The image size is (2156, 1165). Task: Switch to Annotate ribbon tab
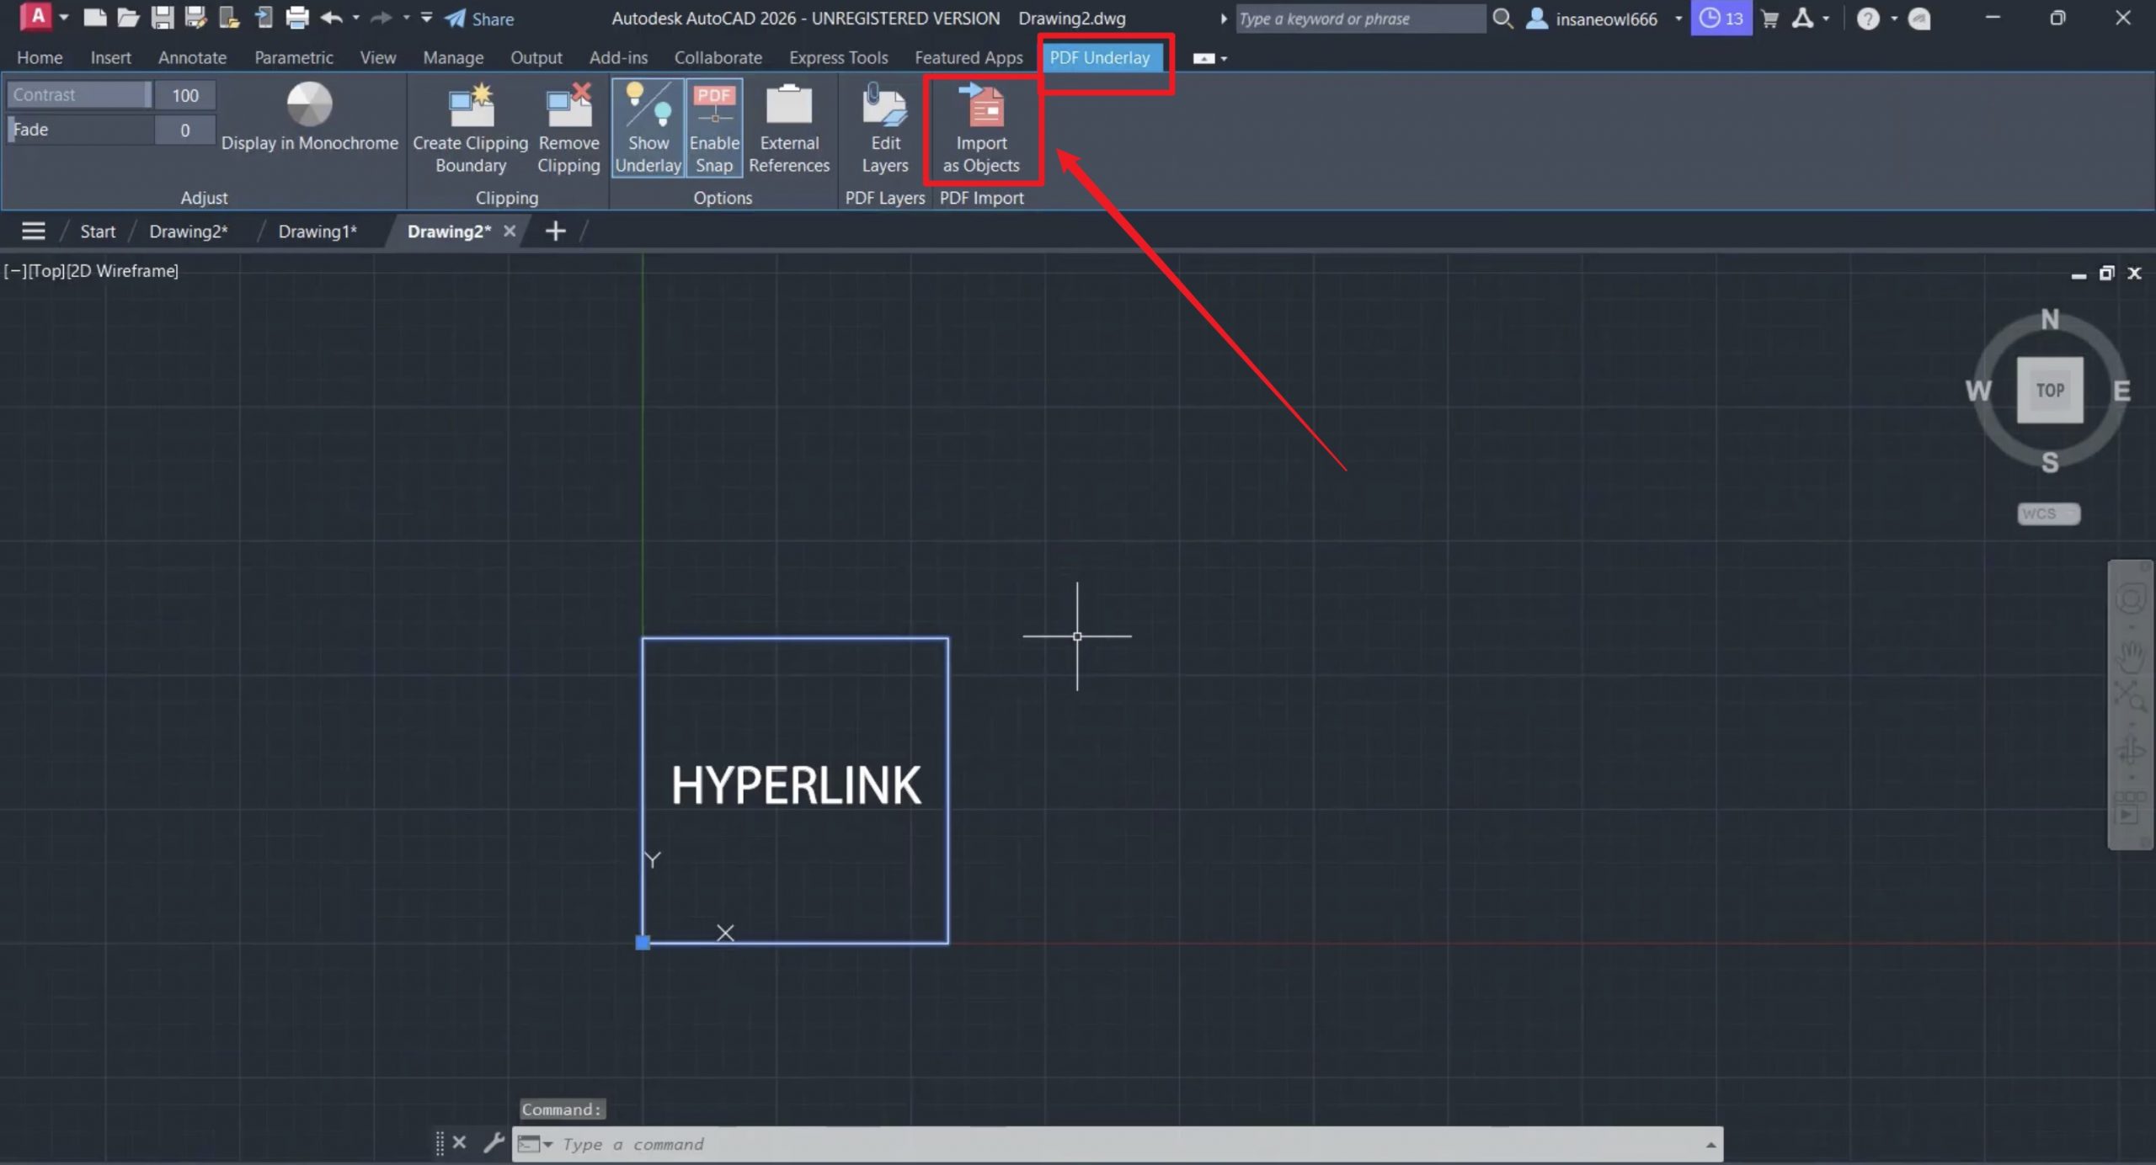pos(192,57)
